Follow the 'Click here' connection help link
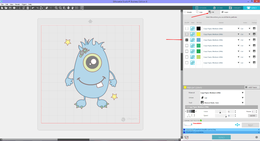Image resolution: width=260 pixels, height=141 pixels. point(190,130)
